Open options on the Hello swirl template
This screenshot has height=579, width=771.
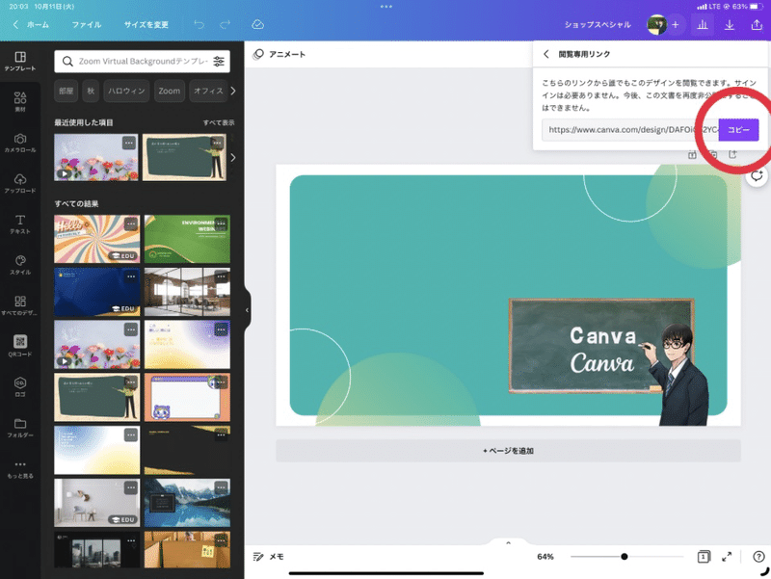pos(131,224)
